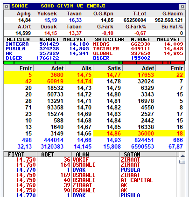
Task: Click G.Fark% value -0,67
Action: pyautogui.click(x=140, y=33)
